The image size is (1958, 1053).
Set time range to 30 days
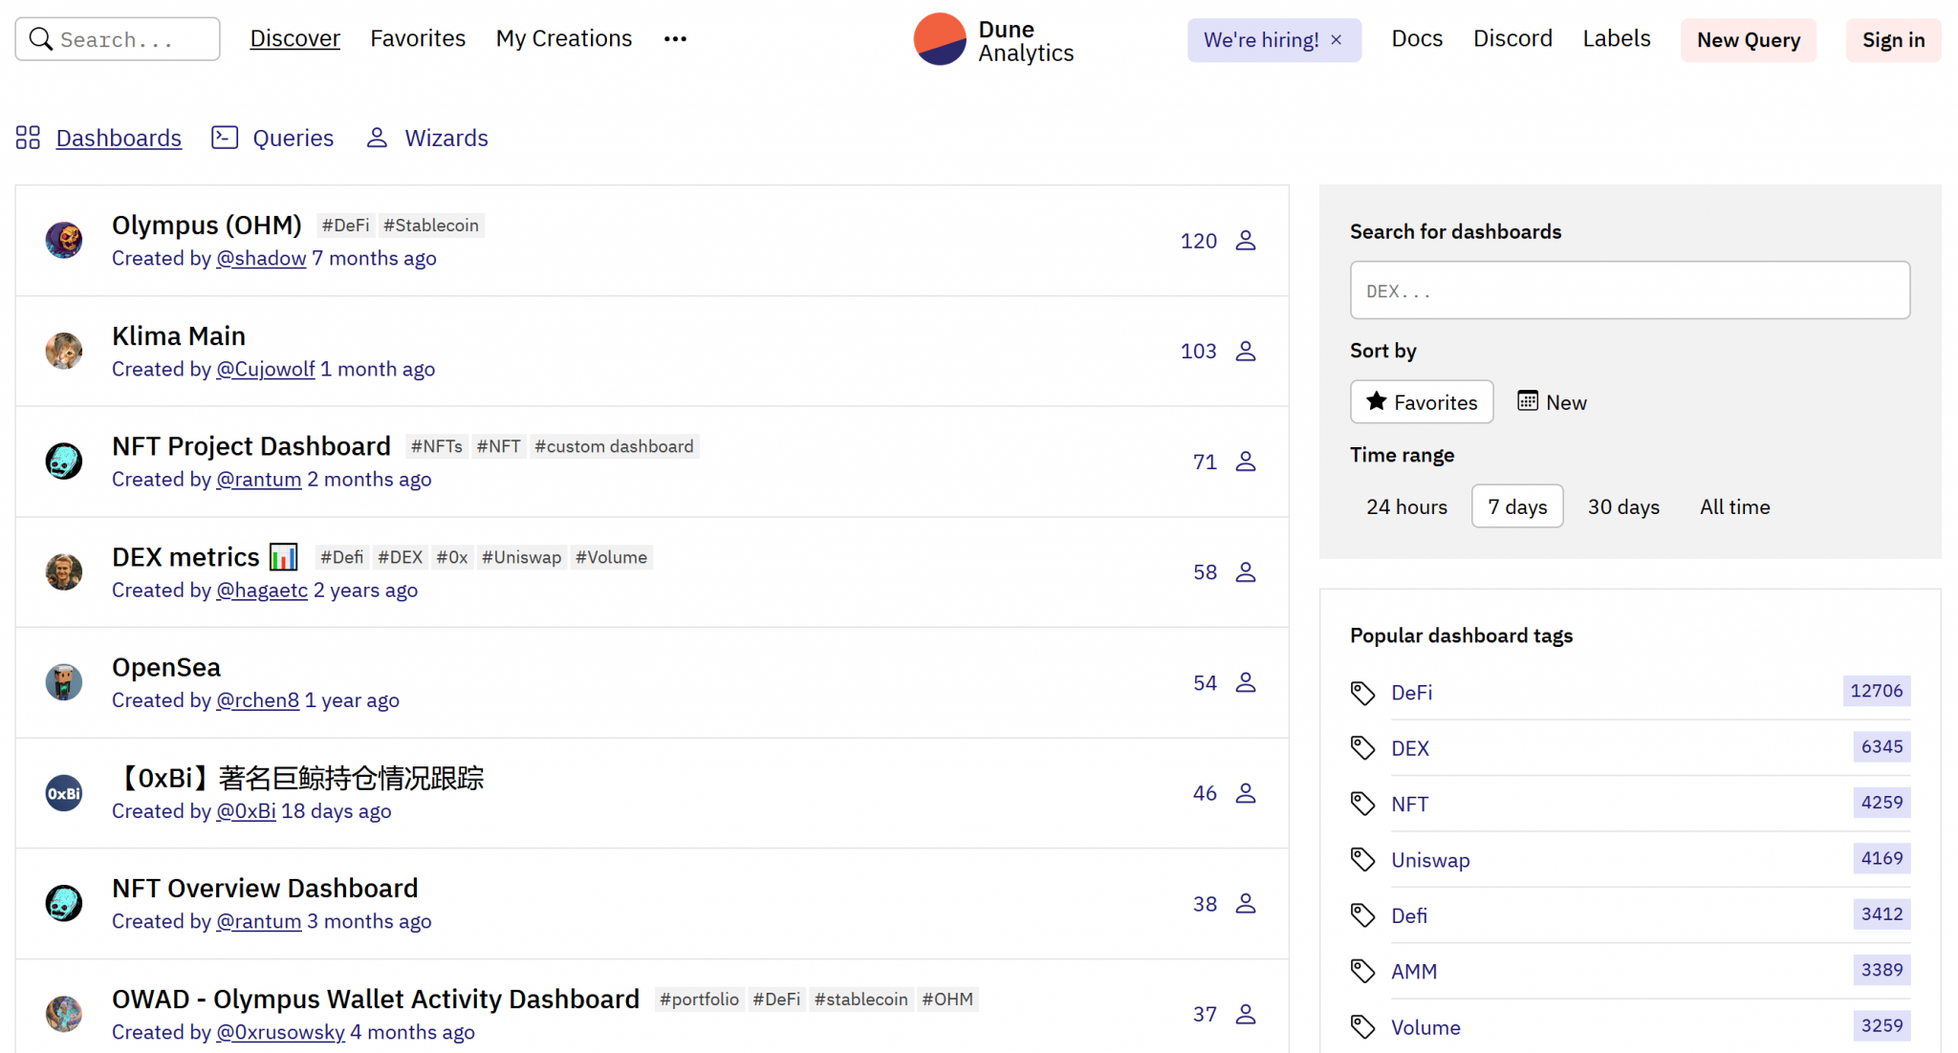[1623, 506]
